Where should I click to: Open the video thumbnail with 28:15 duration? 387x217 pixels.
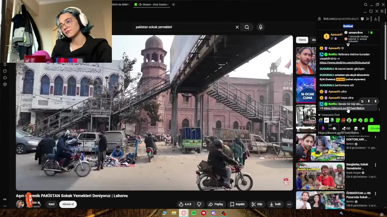320,147
